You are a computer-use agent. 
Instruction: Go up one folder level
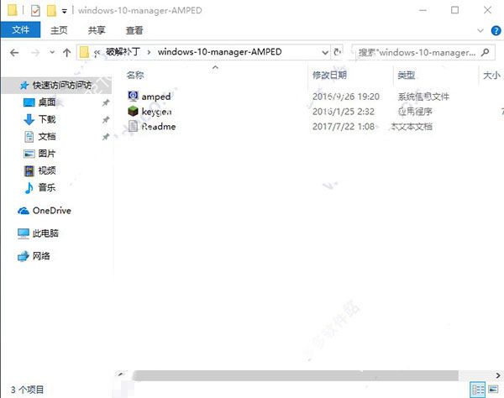(x=66, y=52)
